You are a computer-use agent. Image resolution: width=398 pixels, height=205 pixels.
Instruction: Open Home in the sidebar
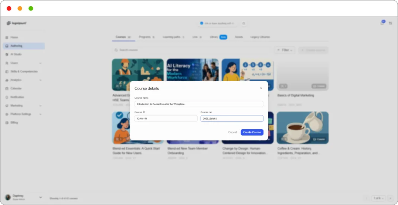click(x=14, y=37)
